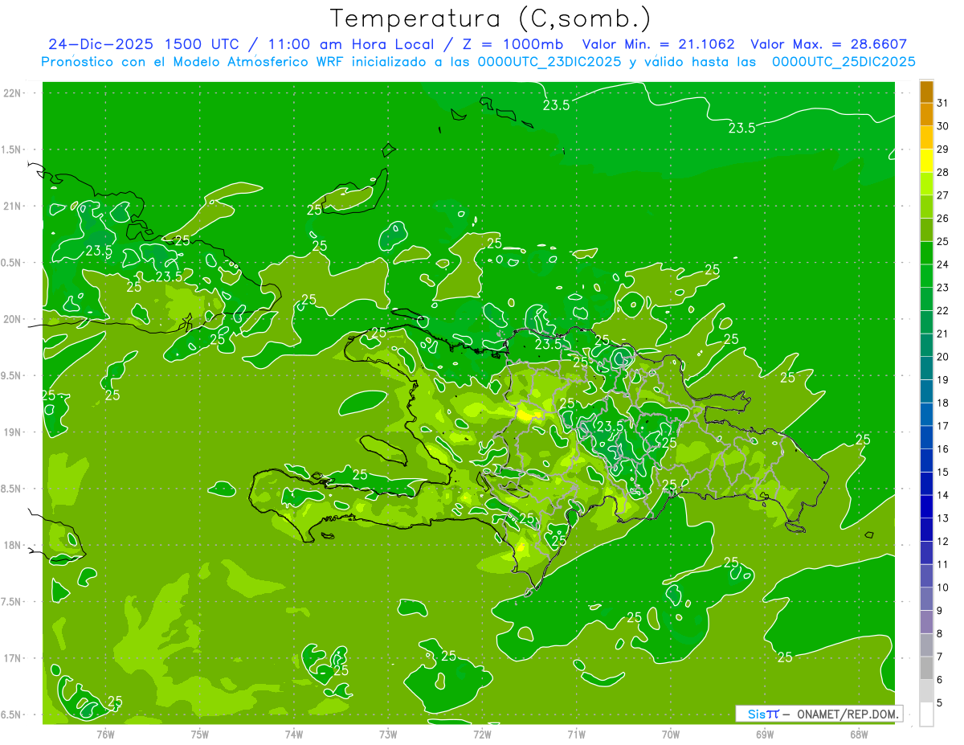
Task: Pick the legend swatch between 29 and 30
Action: click(x=926, y=137)
